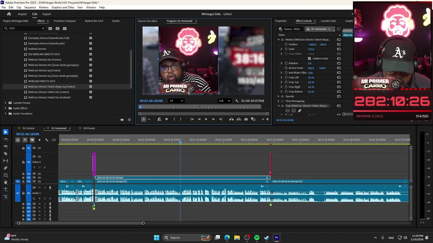The width and height of the screenshot is (433, 243).
Task: Expand the Crop Left property
Action: (281, 77)
